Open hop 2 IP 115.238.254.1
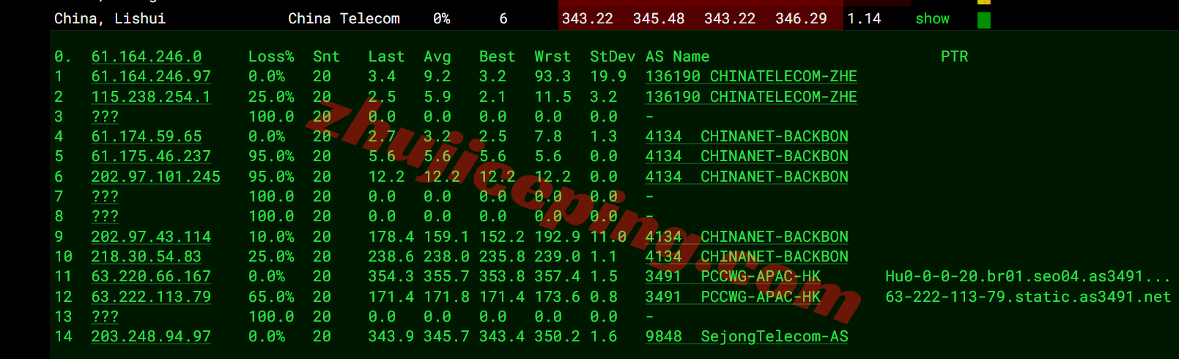 [151, 97]
